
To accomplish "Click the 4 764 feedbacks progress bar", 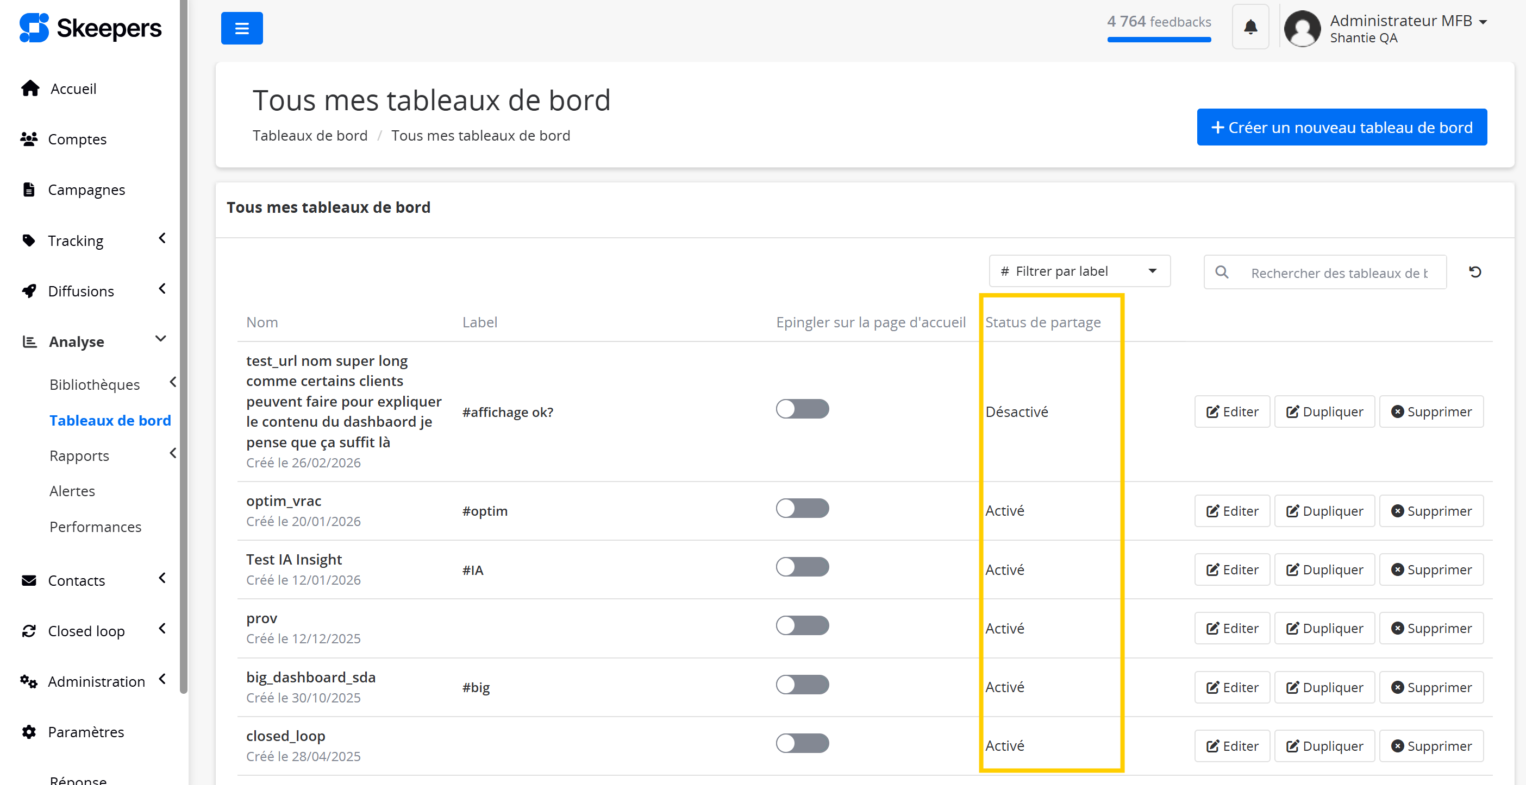I will point(1159,40).
